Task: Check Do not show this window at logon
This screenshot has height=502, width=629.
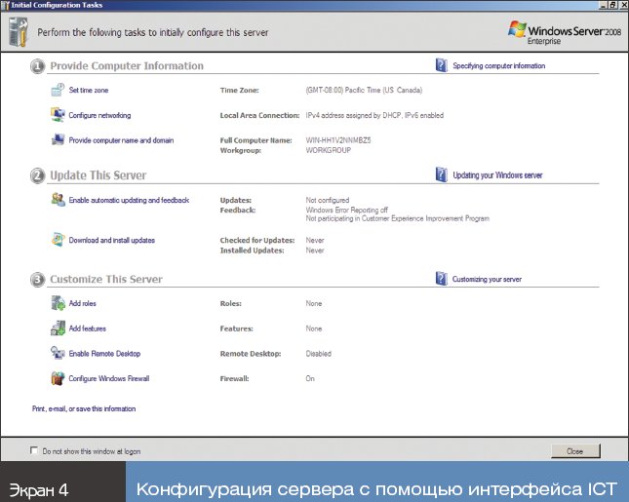Action: pos(34,450)
